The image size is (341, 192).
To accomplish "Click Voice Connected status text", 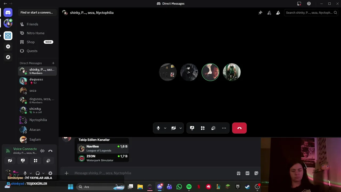I will click(x=25, y=149).
